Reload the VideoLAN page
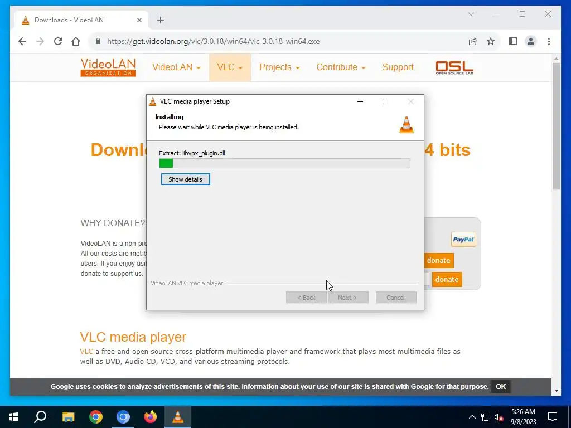This screenshot has width=571, height=428. [58, 41]
